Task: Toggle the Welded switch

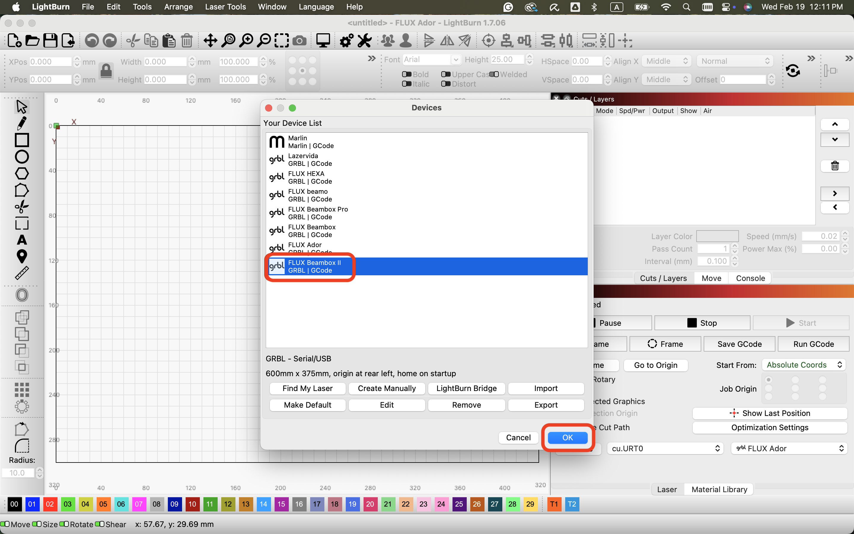Action: point(494,74)
